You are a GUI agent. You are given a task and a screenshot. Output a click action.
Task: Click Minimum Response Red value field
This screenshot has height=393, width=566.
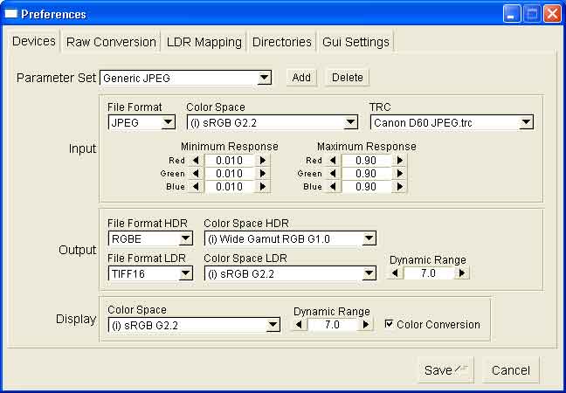[229, 160]
